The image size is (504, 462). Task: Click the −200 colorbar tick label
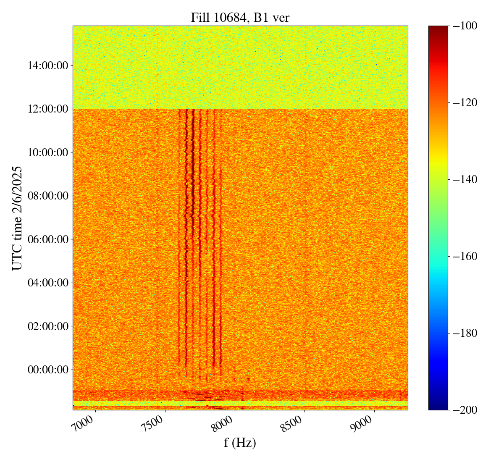465,410
